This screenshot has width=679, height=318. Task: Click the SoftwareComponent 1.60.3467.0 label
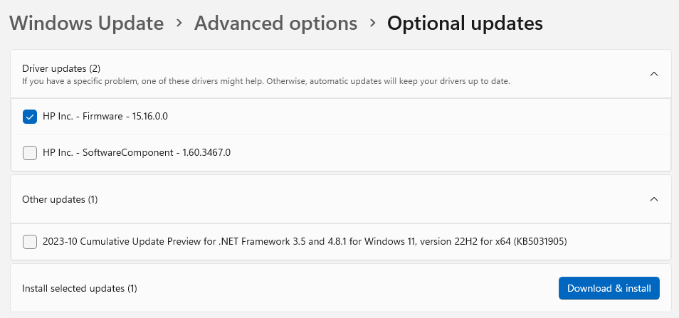pos(137,152)
